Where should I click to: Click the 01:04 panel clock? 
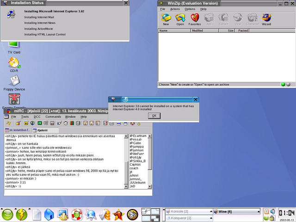point(286,213)
